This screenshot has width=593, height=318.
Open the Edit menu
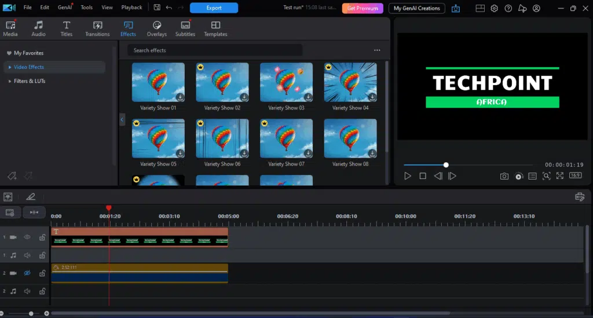point(45,8)
